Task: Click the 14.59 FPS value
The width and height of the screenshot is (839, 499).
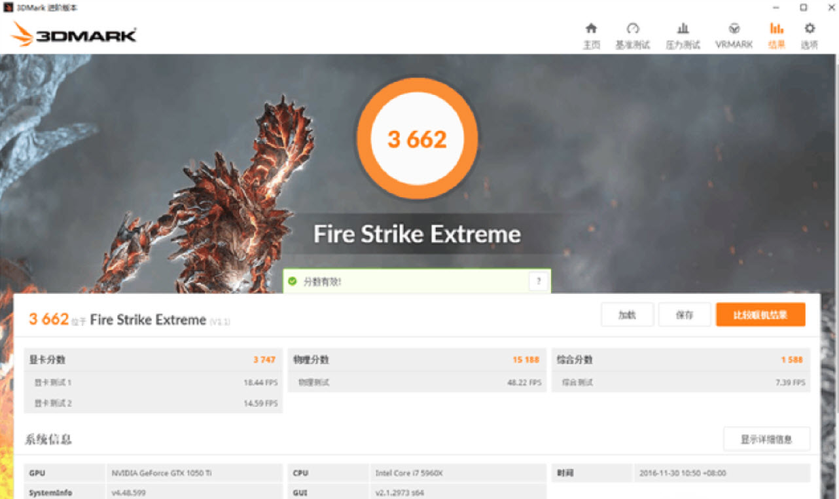Action: [x=260, y=403]
